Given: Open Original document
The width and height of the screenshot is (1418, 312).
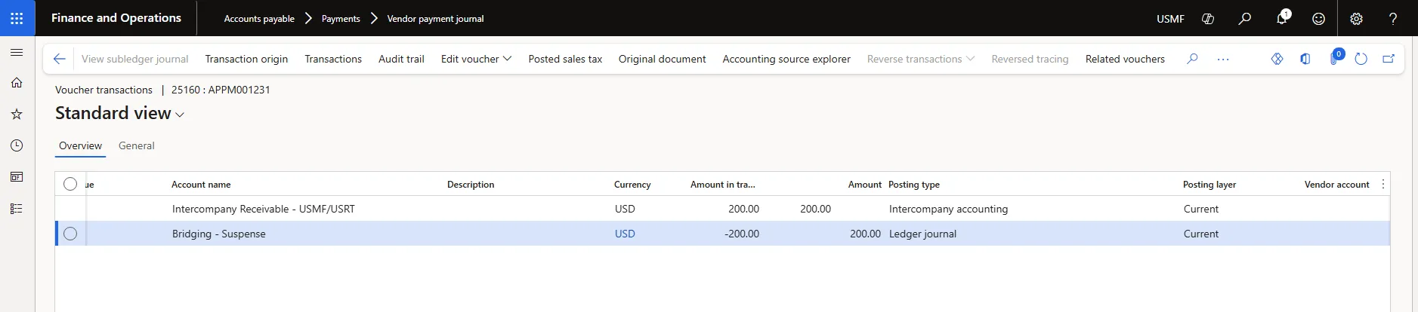Looking at the screenshot, I should 662,59.
